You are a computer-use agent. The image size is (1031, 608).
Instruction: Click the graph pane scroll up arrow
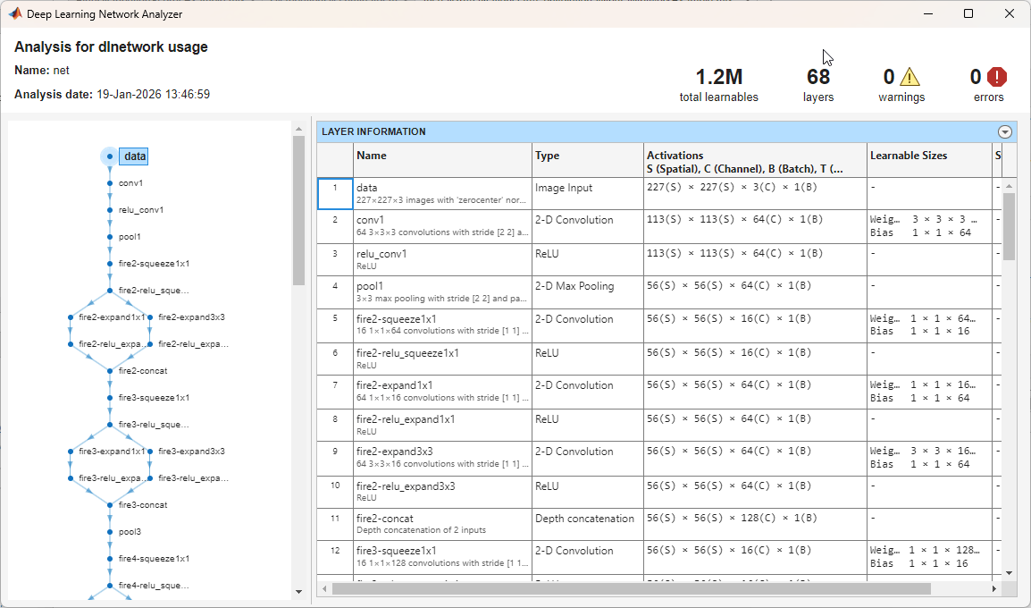[x=298, y=129]
